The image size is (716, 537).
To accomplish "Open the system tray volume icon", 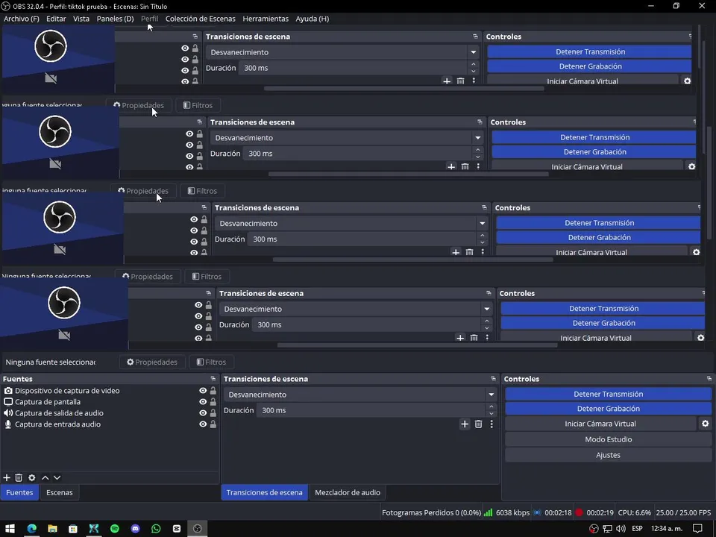I will (x=621, y=529).
